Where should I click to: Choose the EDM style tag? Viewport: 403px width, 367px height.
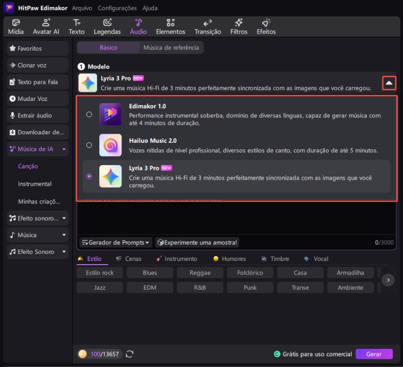[x=150, y=288]
